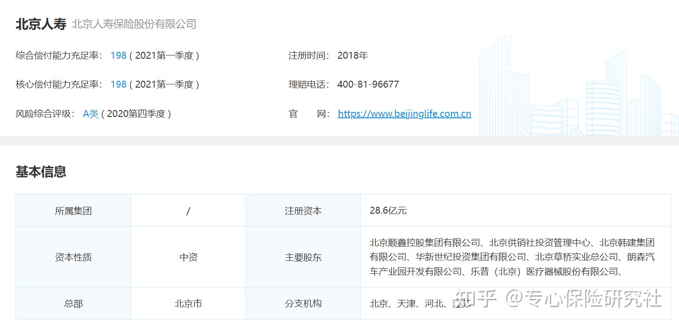Viewport: 679px width, 326px height.
Task: Click the 综合偿付能力充足率 label
Action: pos(59,55)
